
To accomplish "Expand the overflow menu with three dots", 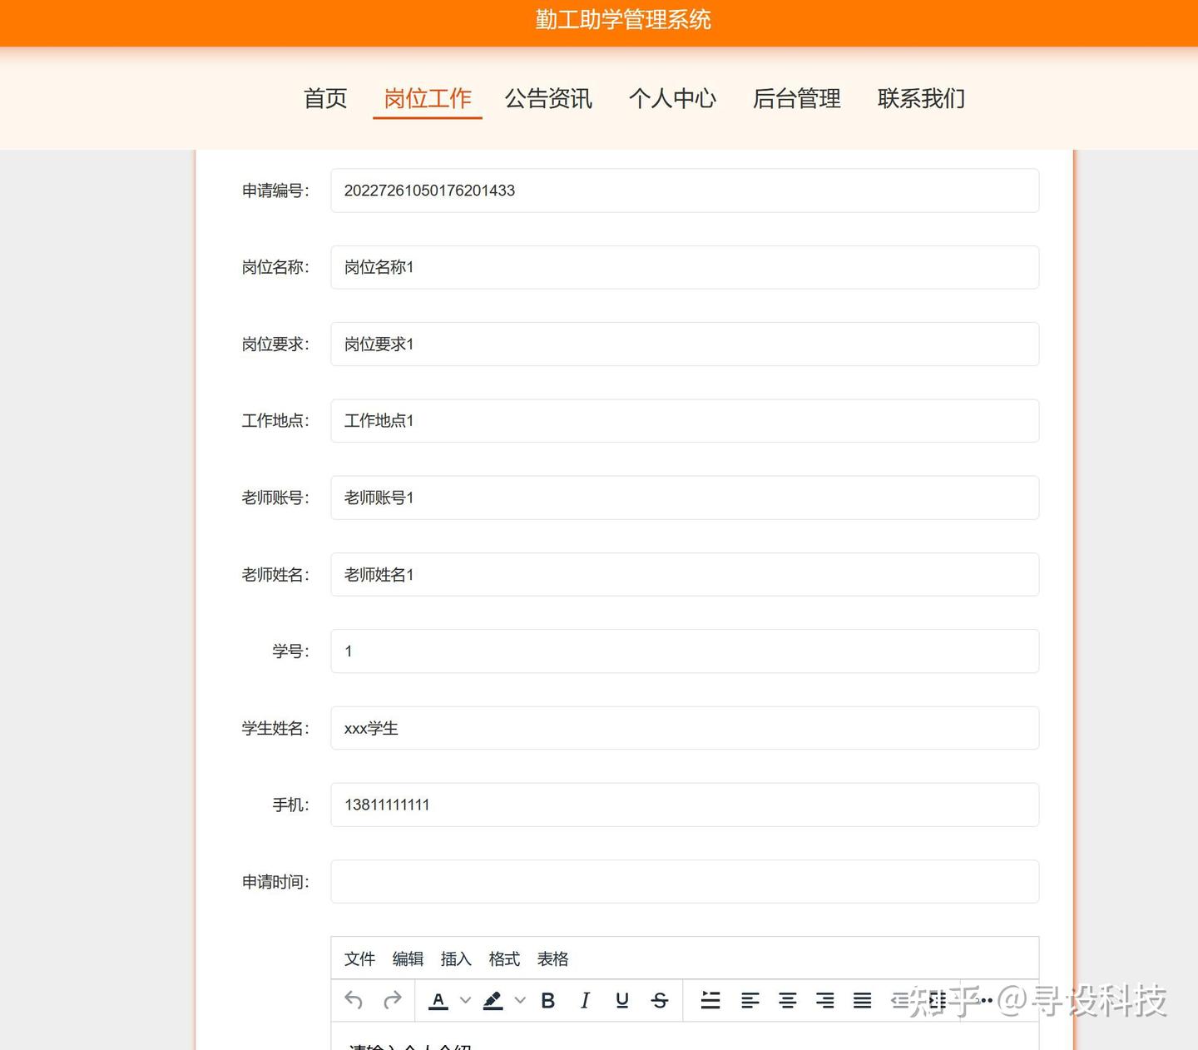I will (x=986, y=1000).
